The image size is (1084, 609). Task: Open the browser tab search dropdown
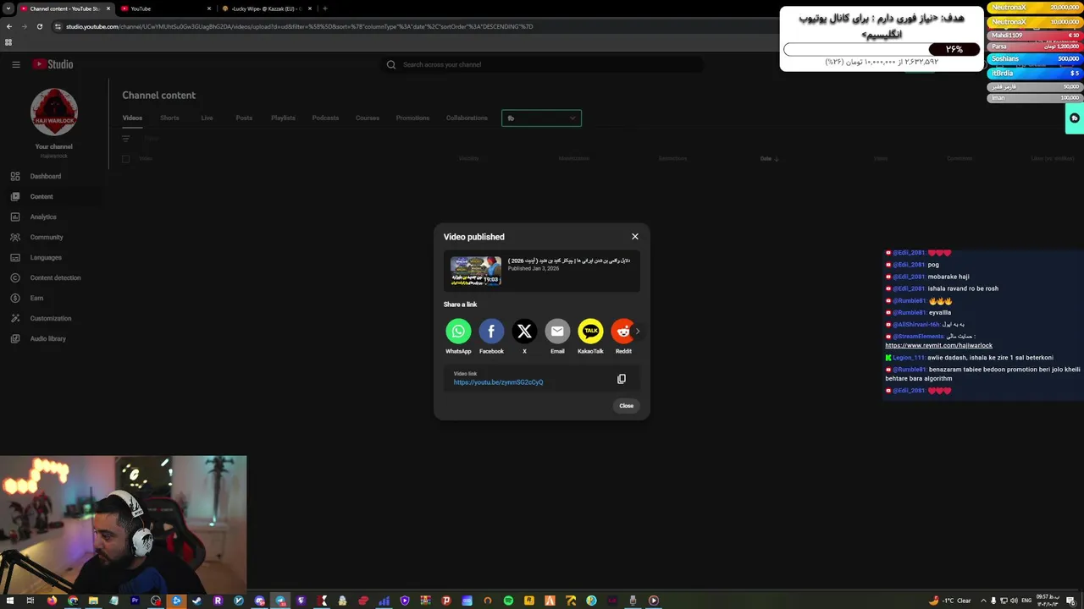pyautogui.click(x=8, y=8)
